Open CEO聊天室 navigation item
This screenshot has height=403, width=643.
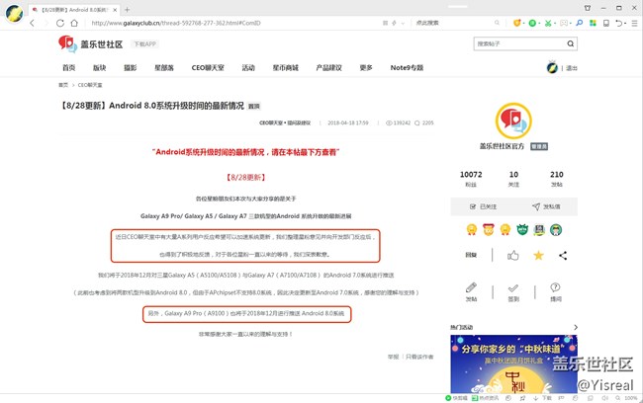(208, 67)
